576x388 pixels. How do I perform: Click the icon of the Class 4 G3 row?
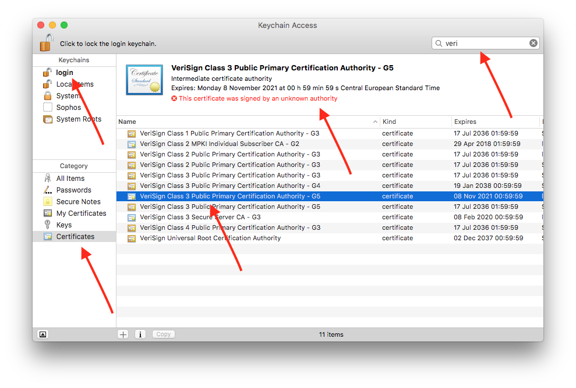coord(132,228)
